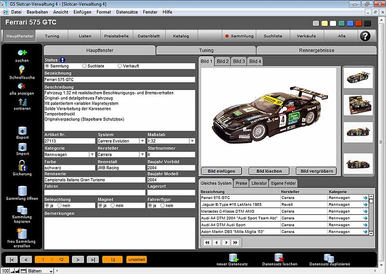Screen dimensions: 386x274
Task: Select the Verkauft status radio button
Action: point(120,66)
